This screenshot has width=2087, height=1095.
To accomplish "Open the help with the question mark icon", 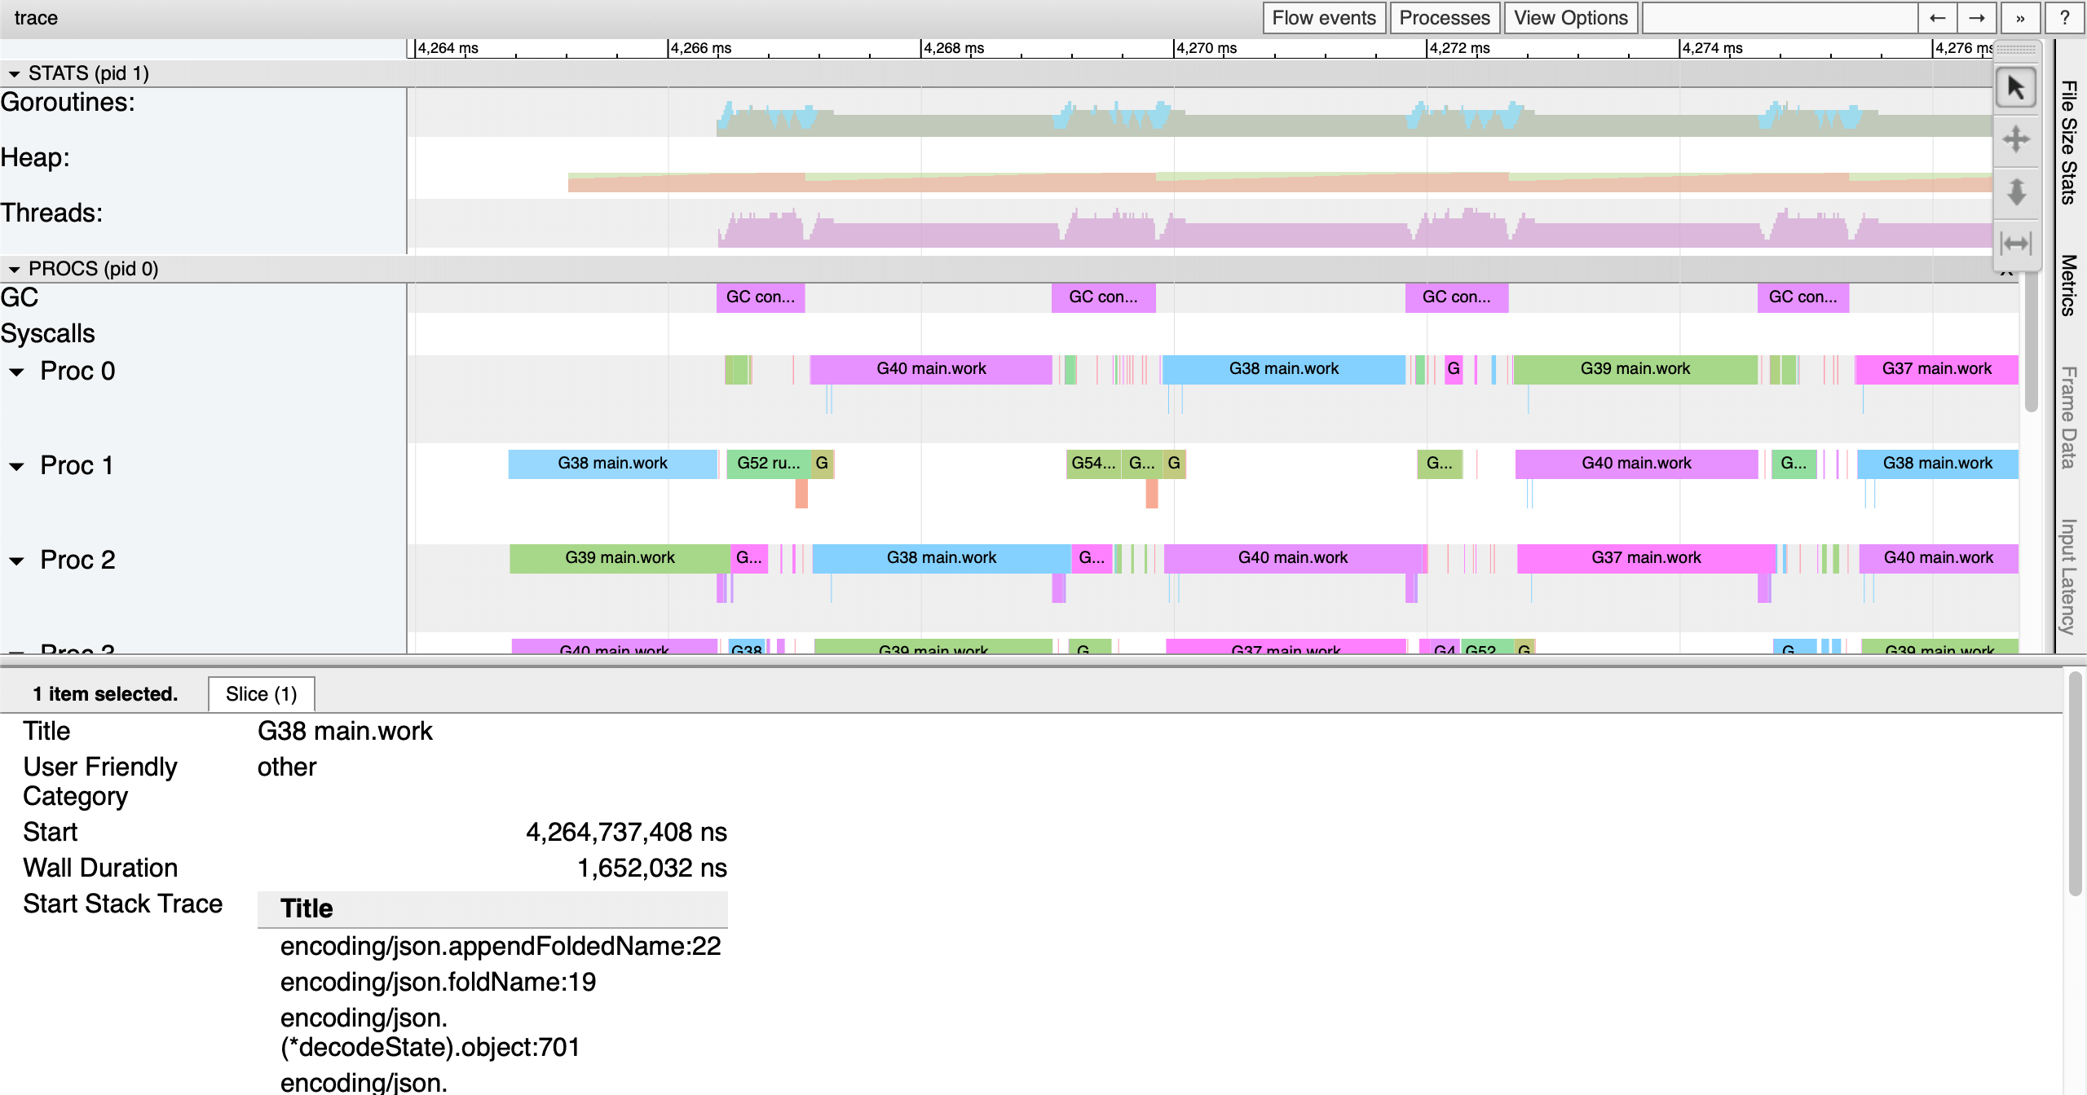I will [x=2064, y=17].
